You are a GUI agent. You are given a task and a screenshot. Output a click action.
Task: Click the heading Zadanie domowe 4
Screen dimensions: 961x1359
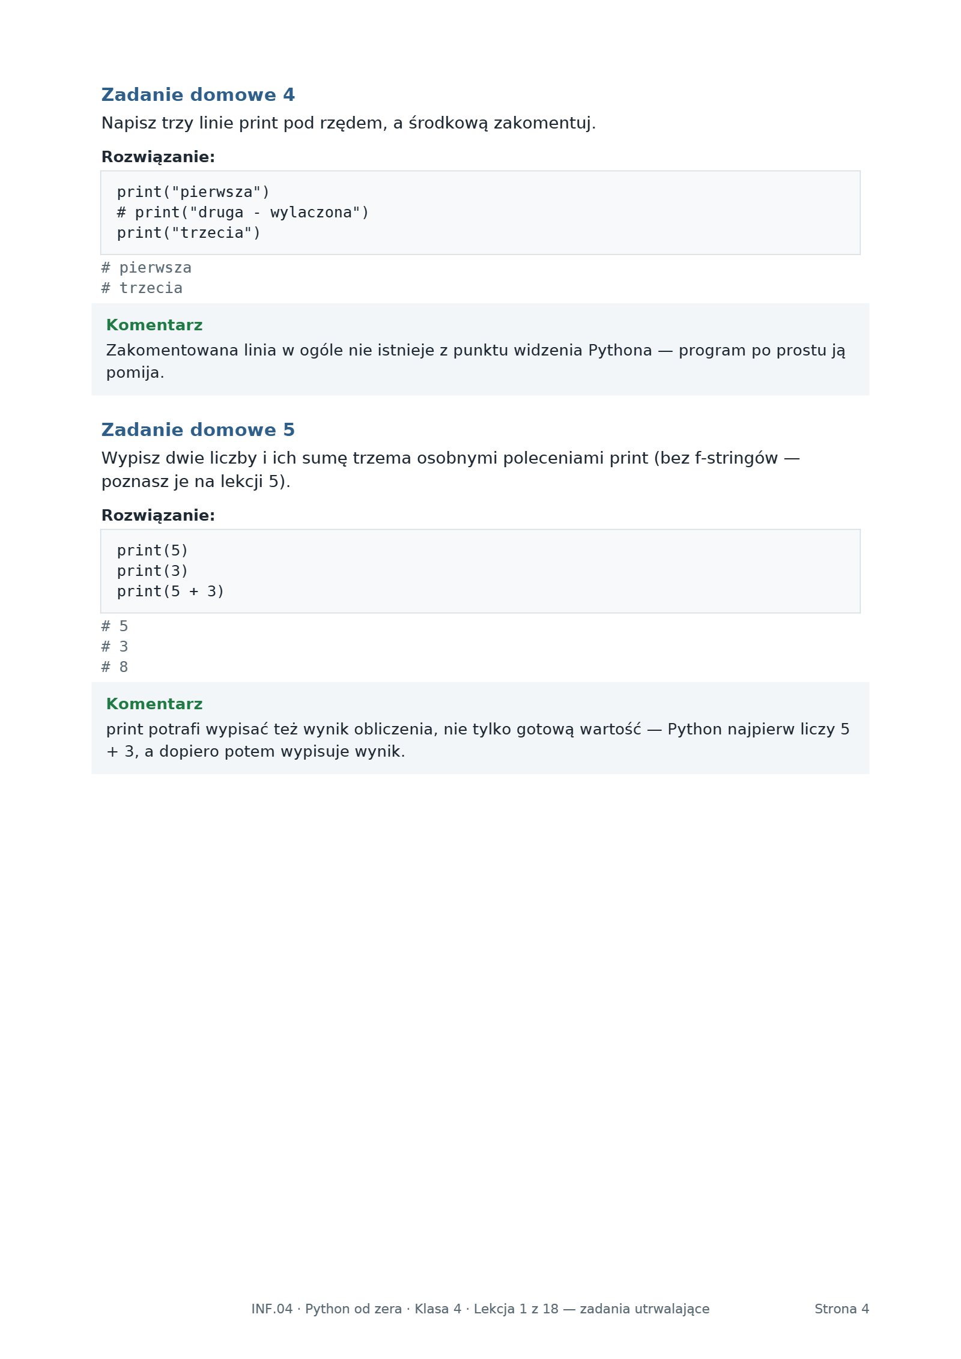coord(198,95)
